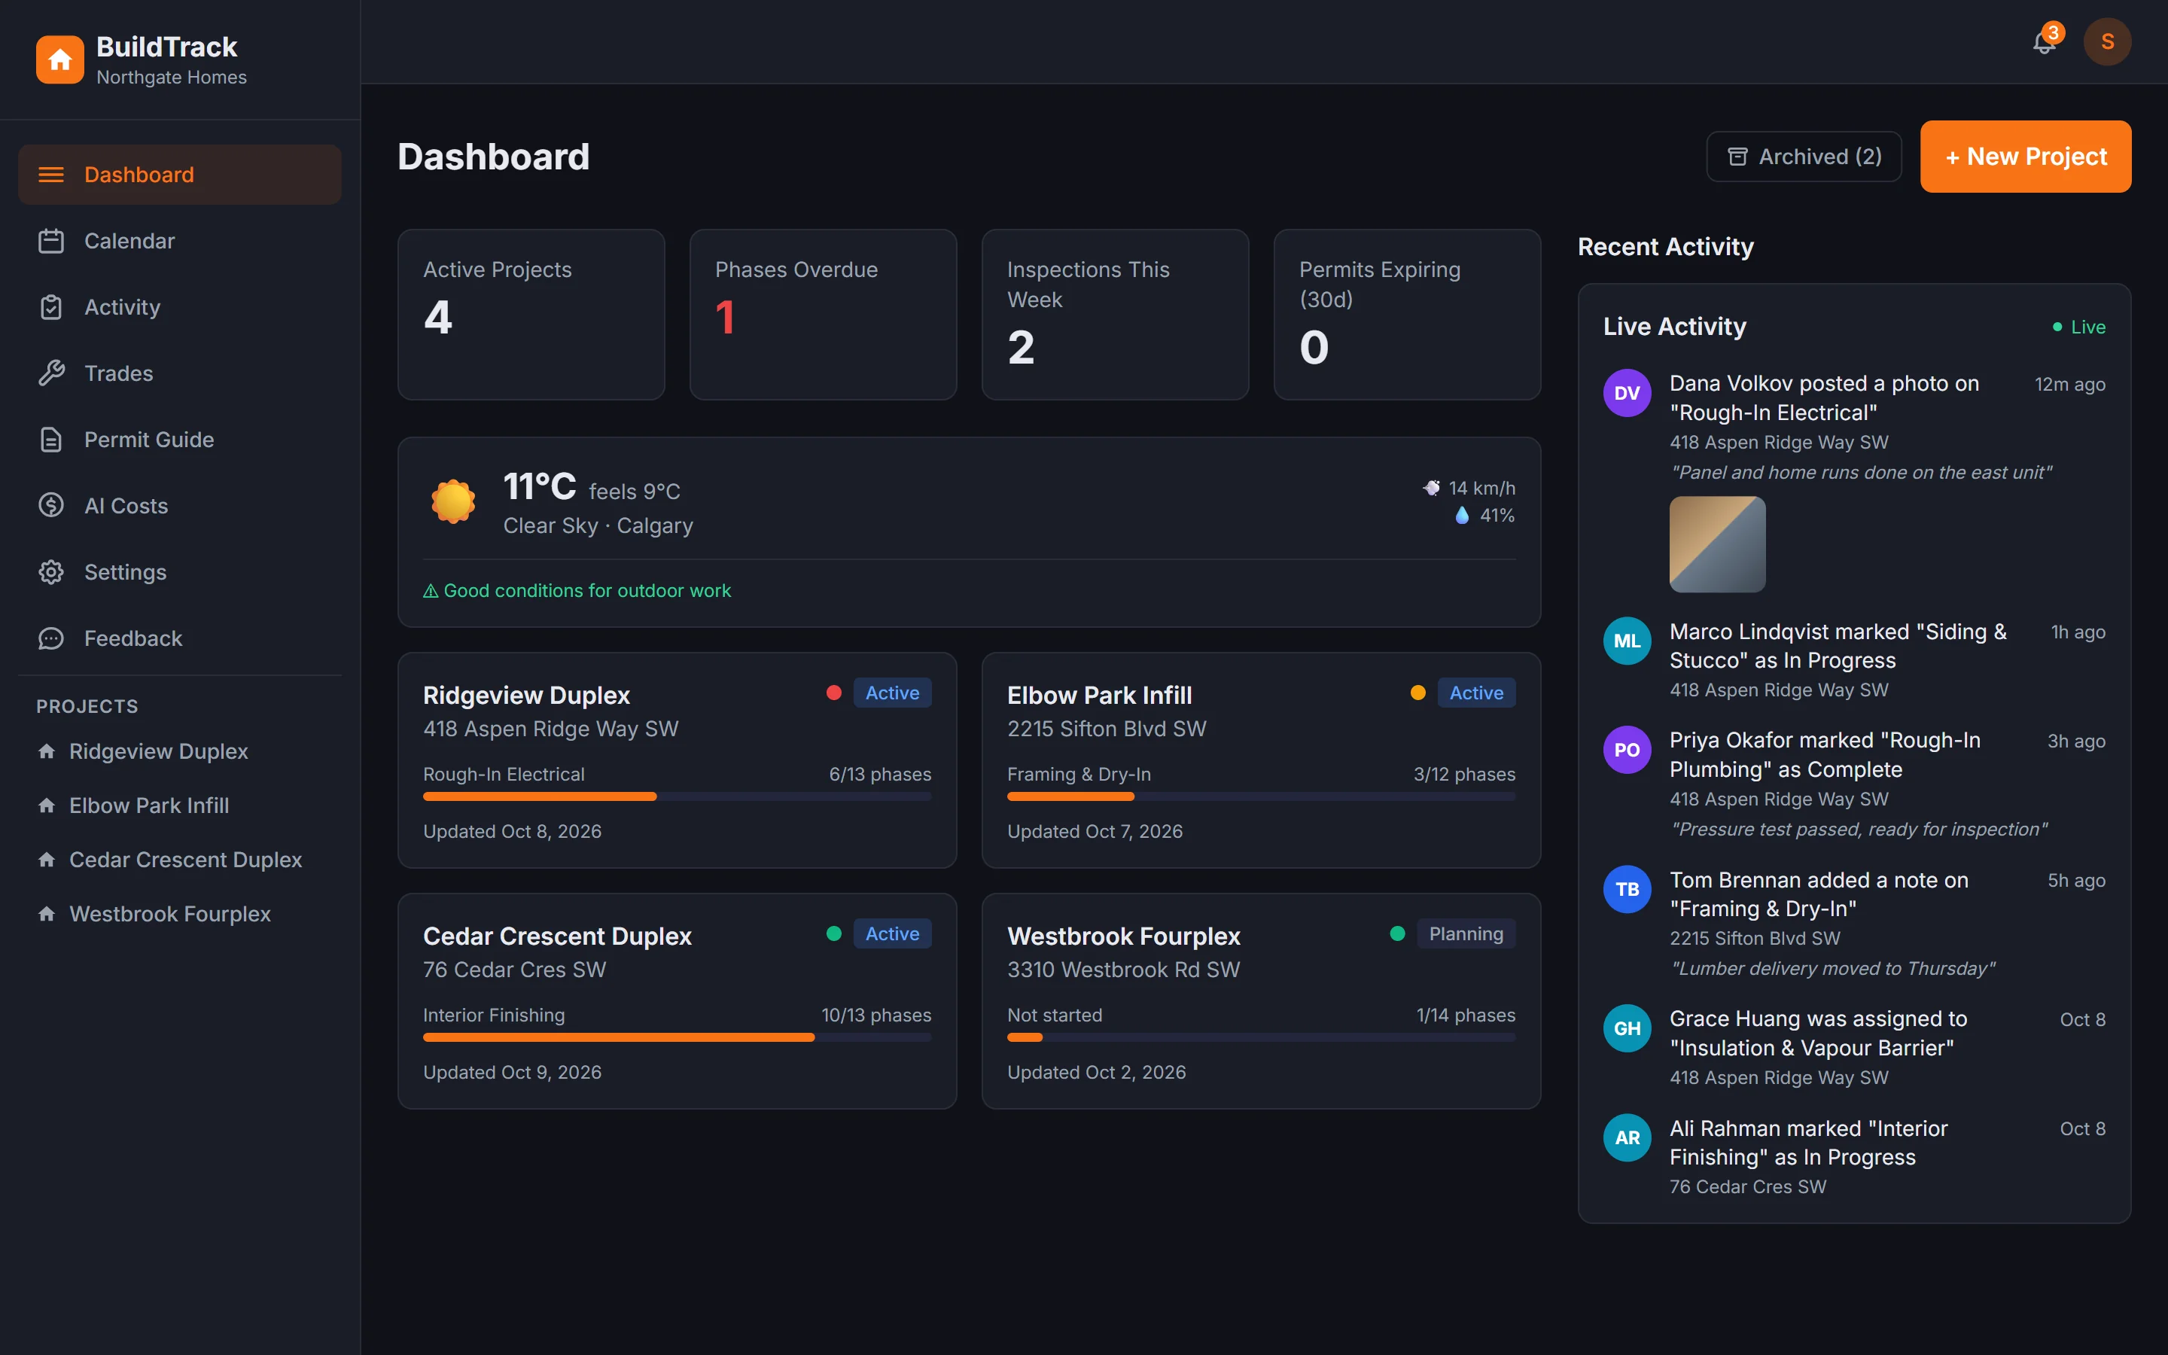
Task: Click the house icon beside Elbow Park Infill
Action: point(47,805)
